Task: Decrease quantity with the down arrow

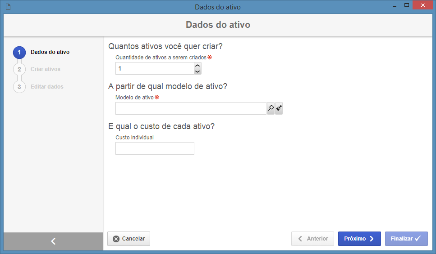Action: 197,71
